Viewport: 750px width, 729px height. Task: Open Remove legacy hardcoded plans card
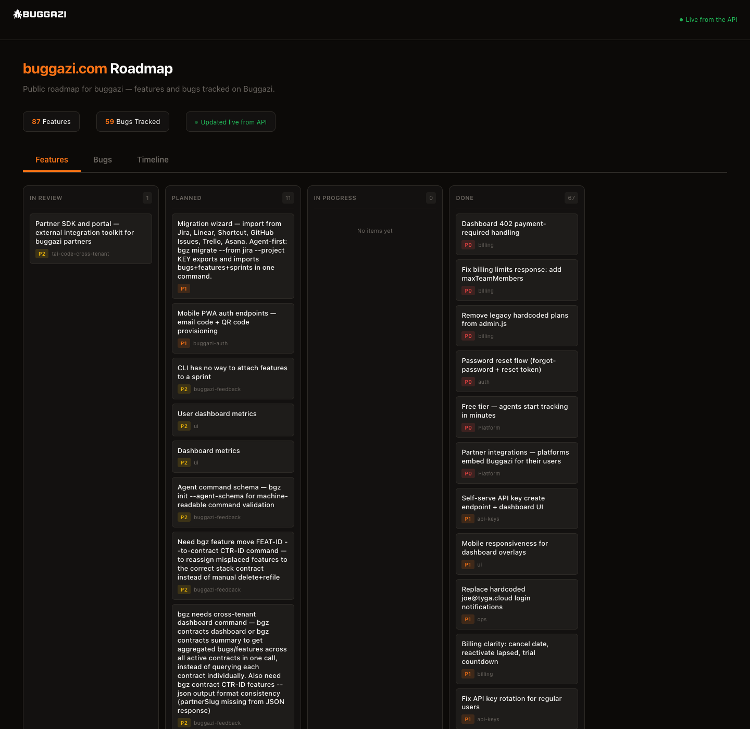517,325
